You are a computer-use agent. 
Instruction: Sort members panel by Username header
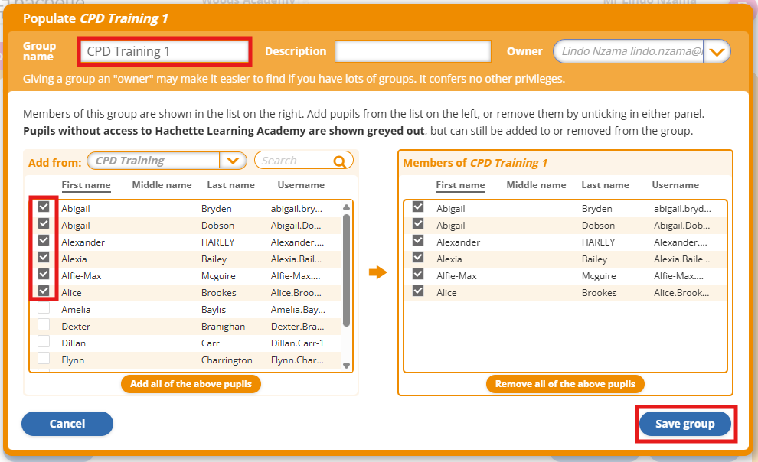click(675, 185)
